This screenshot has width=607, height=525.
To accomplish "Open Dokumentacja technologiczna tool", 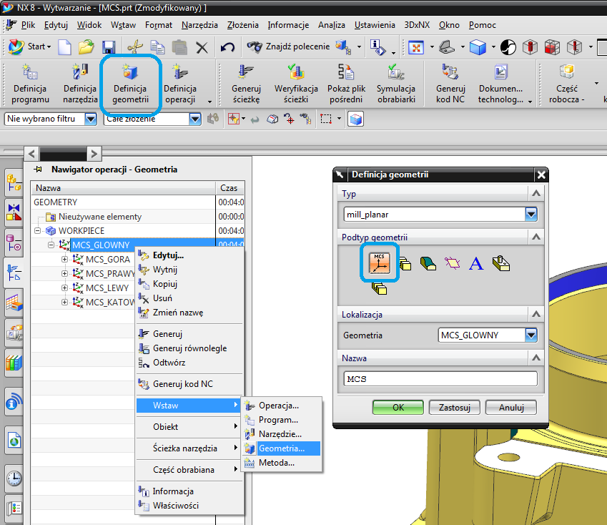I will pos(500,84).
